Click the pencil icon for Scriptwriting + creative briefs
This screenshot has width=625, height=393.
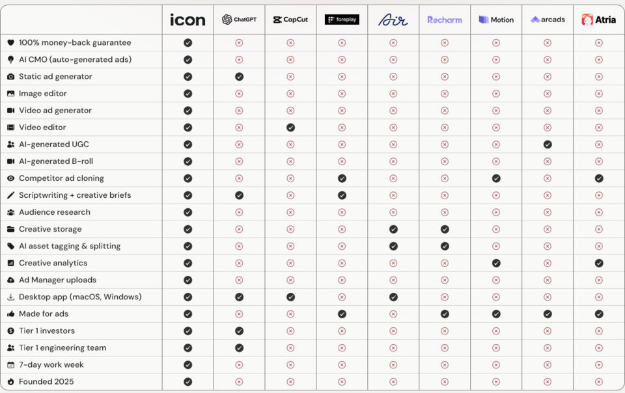point(11,195)
